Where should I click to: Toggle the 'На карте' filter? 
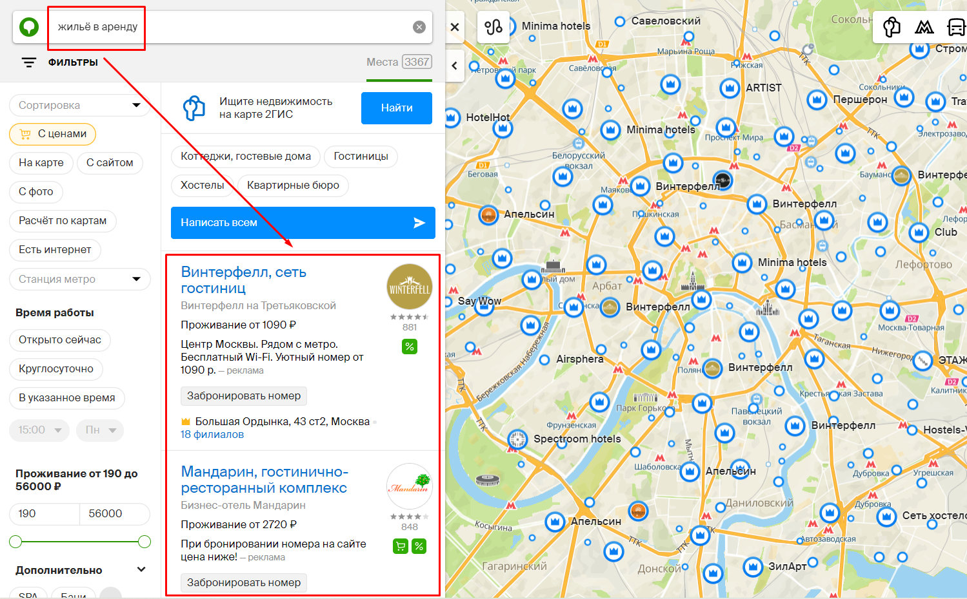pos(41,163)
